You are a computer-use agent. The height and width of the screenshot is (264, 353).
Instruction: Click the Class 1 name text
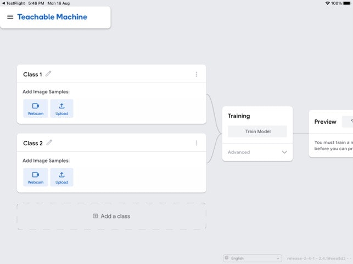(32, 74)
